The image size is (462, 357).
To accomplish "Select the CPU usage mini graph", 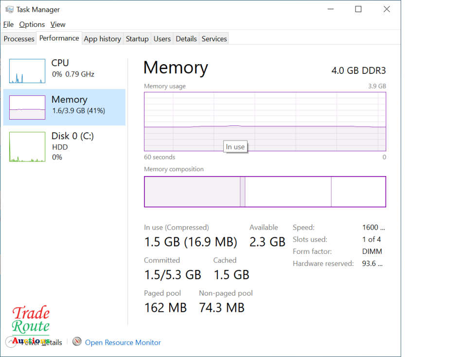I will pyautogui.click(x=27, y=71).
